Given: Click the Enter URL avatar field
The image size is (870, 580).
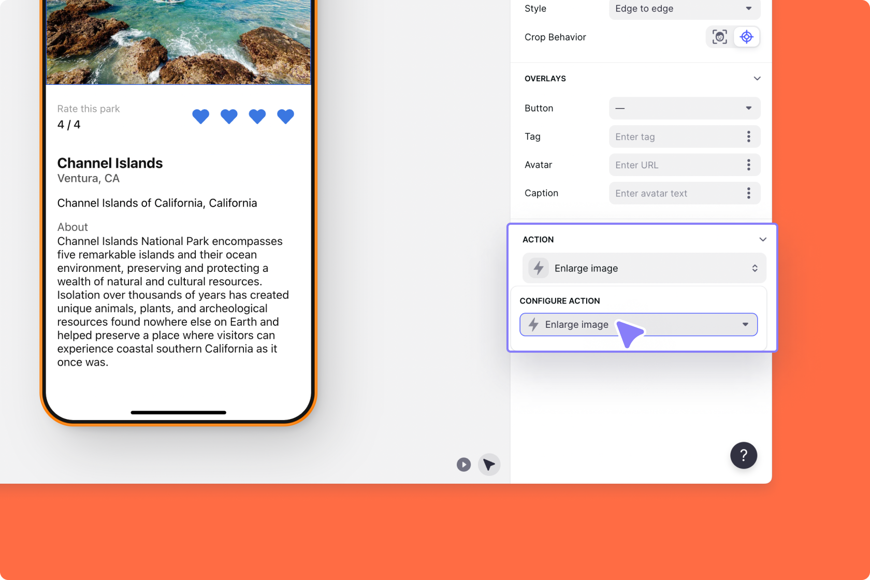Looking at the screenshot, I should coord(668,165).
